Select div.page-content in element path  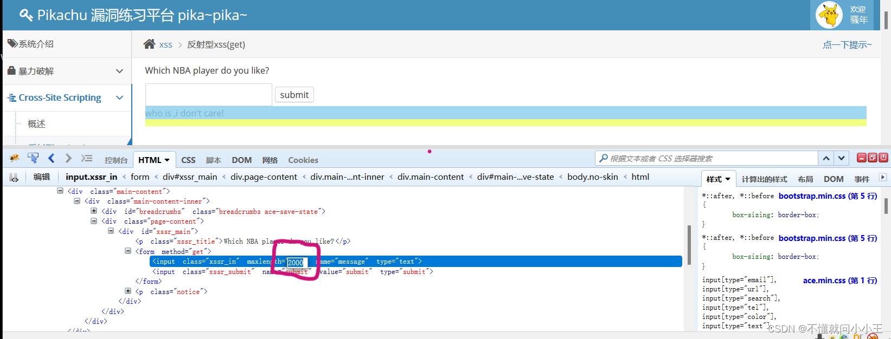264,177
